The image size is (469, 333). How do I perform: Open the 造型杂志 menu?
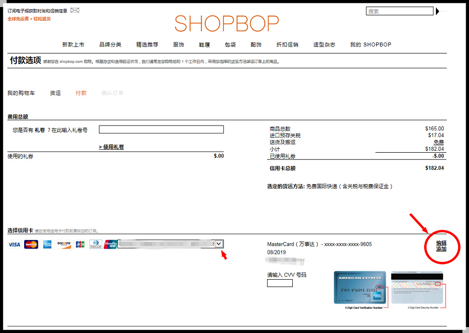[324, 44]
